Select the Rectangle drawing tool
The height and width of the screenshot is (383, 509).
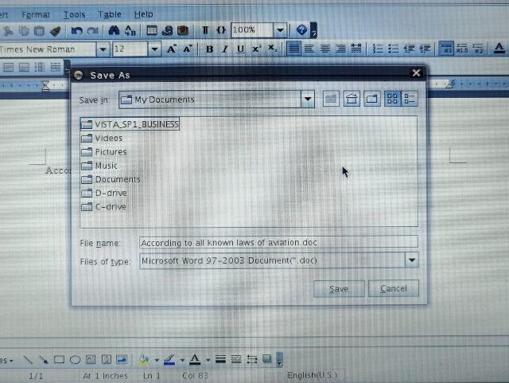(x=59, y=360)
